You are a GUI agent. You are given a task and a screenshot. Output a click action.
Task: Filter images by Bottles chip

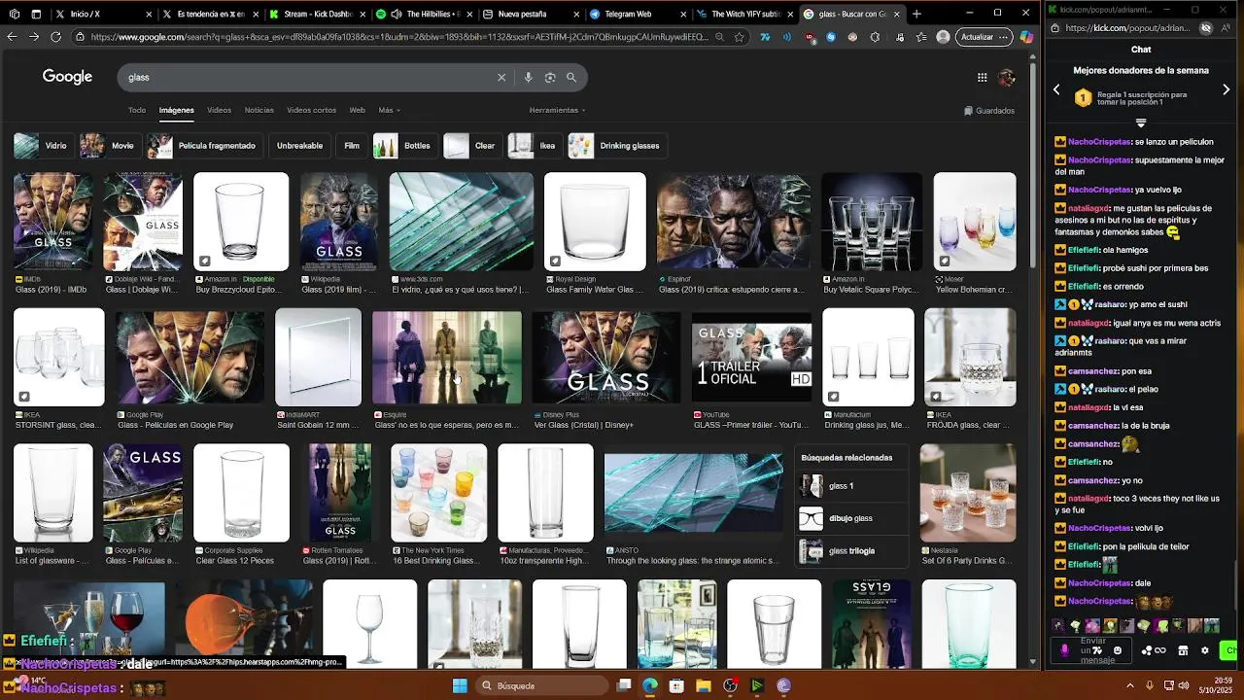click(404, 146)
